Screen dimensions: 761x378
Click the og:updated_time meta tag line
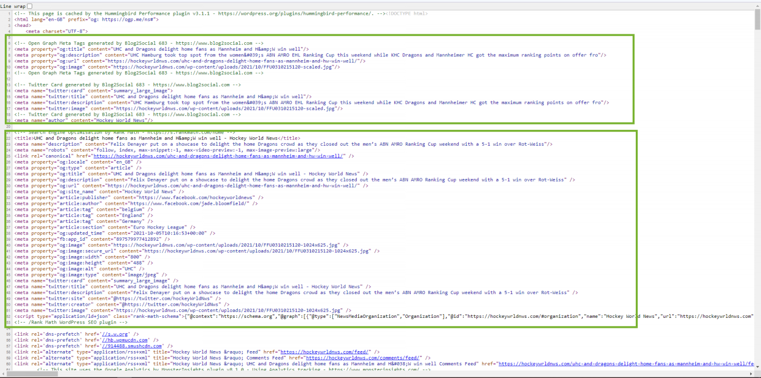(x=115, y=233)
